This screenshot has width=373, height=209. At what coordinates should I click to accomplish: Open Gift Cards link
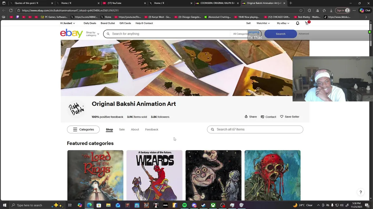(x=125, y=23)
